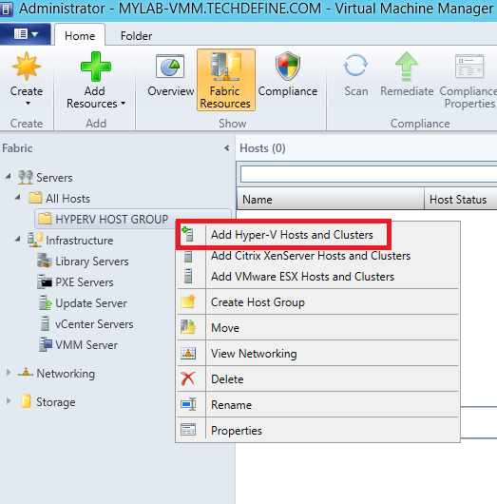497x504 pixels.
Task: Expand the Storage tree node
Action: [9, 401]
